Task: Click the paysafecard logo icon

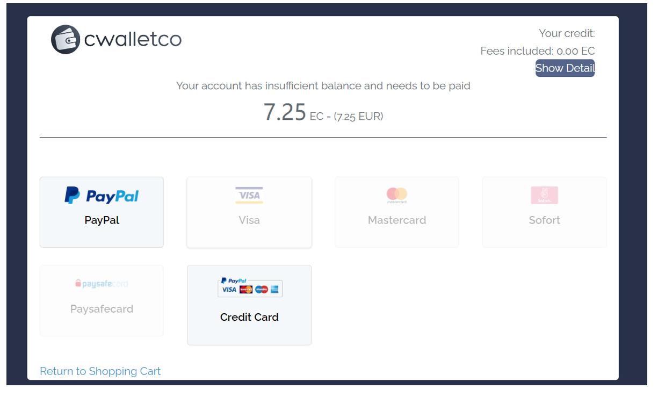Action: tap(102, 284)
